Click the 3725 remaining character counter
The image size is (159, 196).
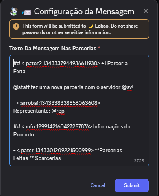click(139, 161)
